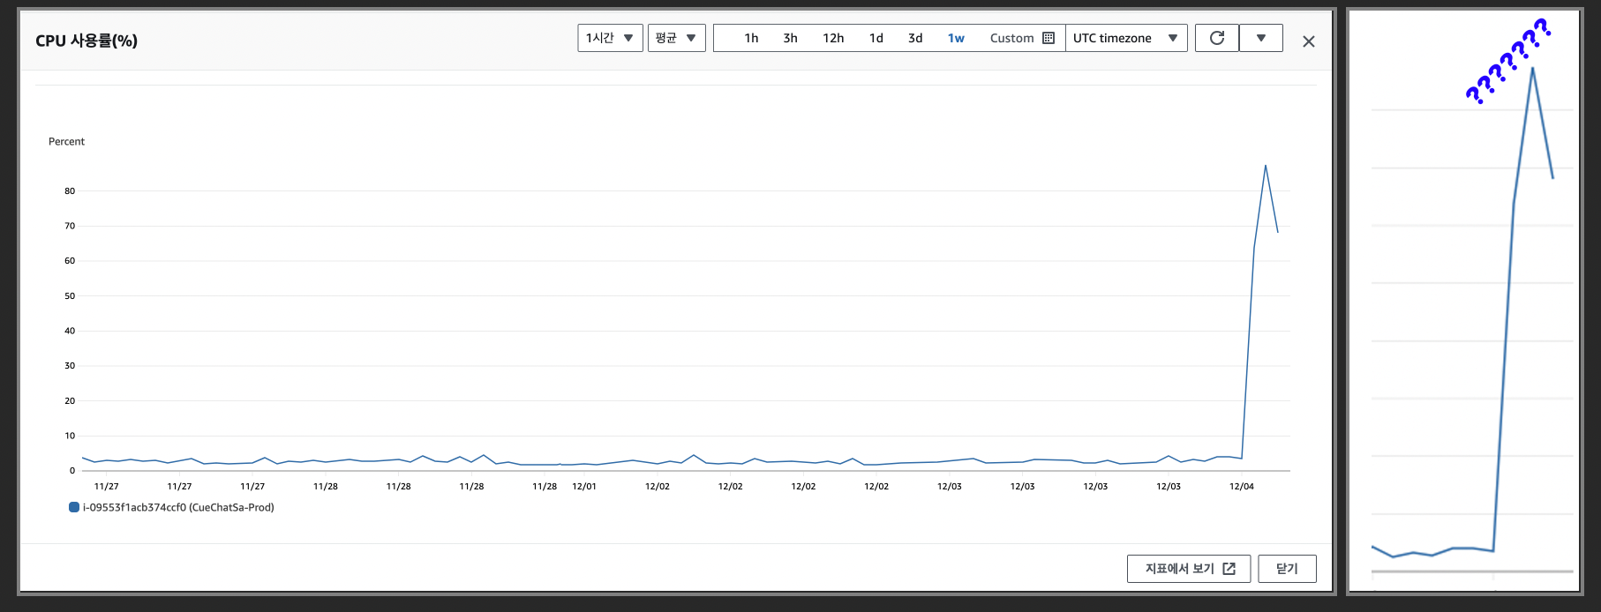Close the CPU usage panel with X

pyautogui.click(x=1308, y=41)
